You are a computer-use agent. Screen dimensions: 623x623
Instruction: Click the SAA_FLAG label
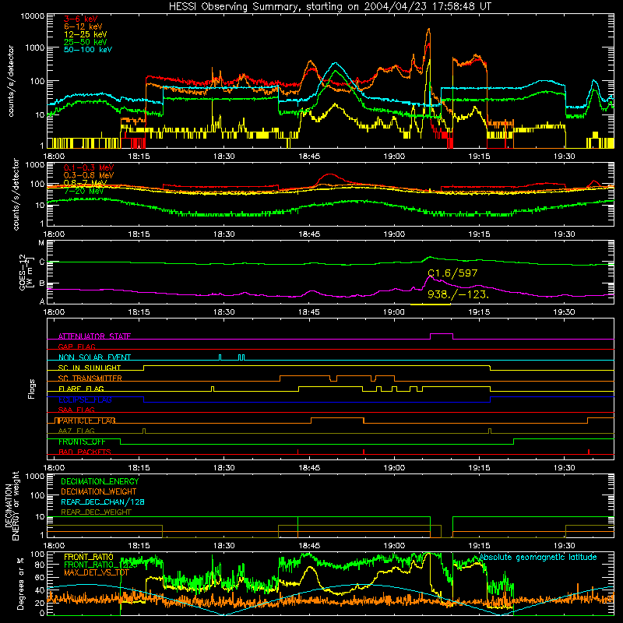tap(76, 410)
